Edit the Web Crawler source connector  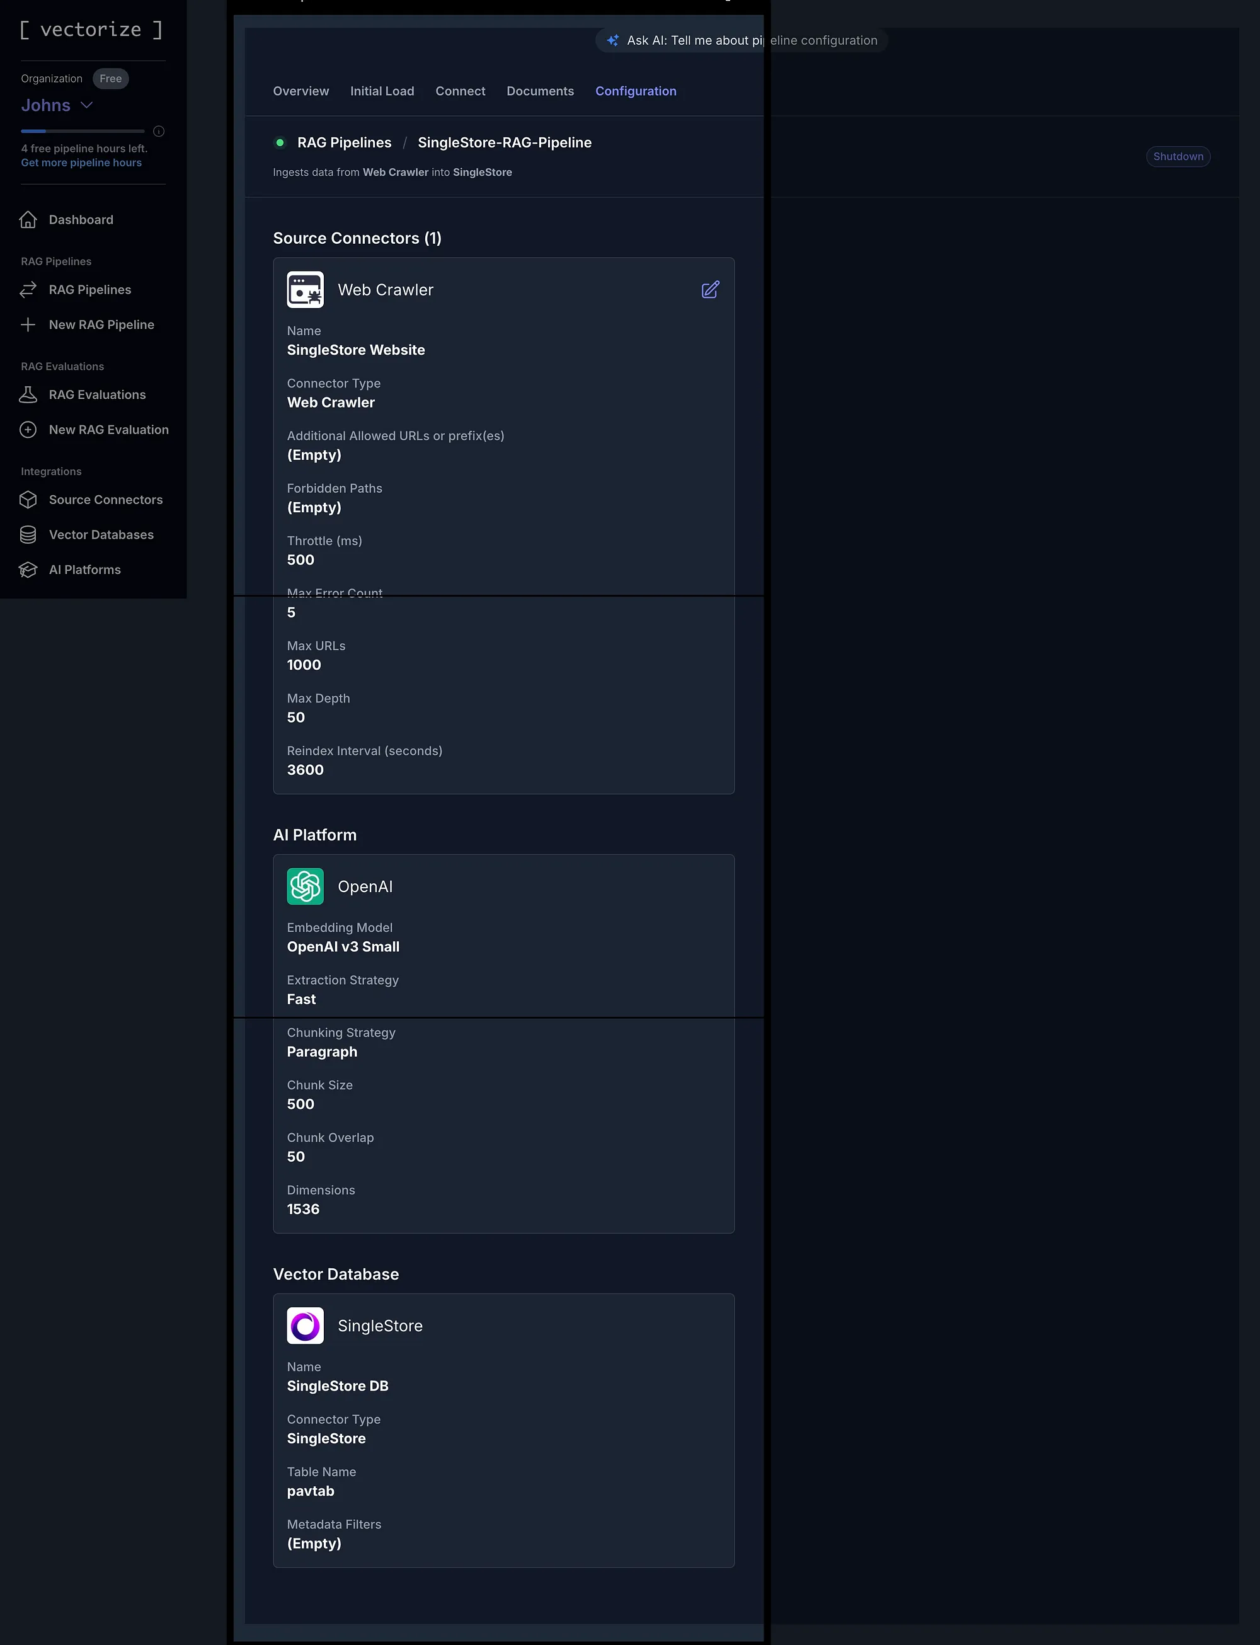(x=710, y=290)
